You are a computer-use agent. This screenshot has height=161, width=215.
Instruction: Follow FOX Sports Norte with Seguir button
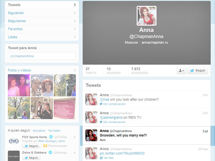click(31, 146)
